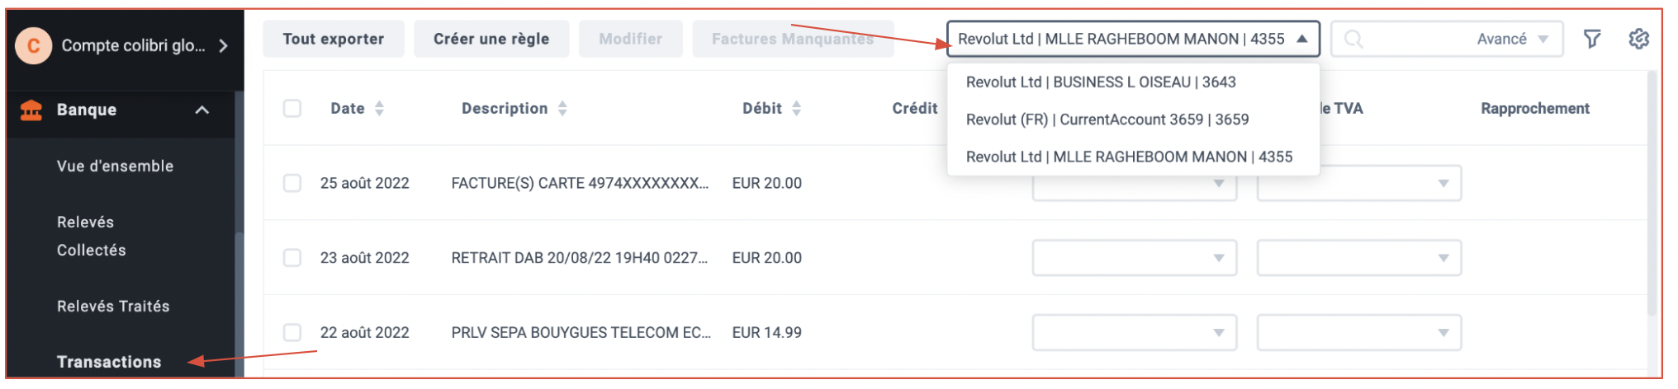This screenshot has height=389, width=1678.
Task: Click the Banque bank building icon
Action: click(31, 110)
